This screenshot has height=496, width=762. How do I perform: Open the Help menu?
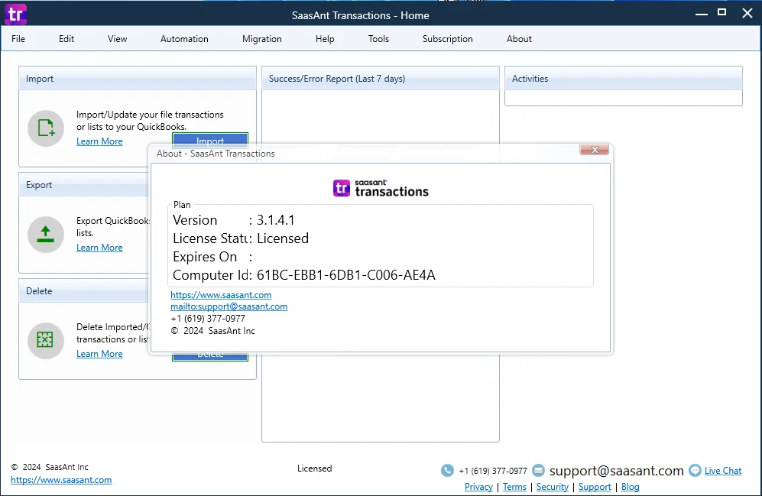click(x=325, y=39)
